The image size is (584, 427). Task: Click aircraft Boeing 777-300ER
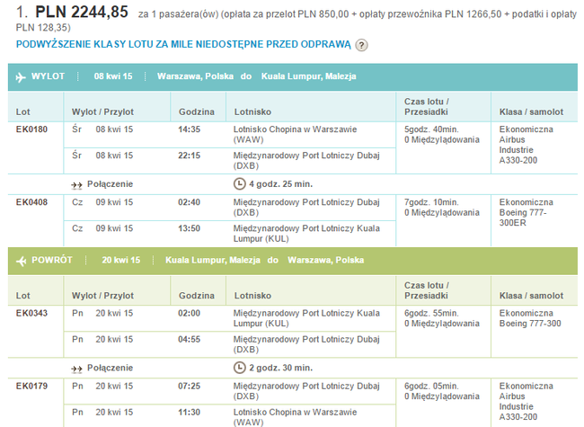[x=523, y=218]
